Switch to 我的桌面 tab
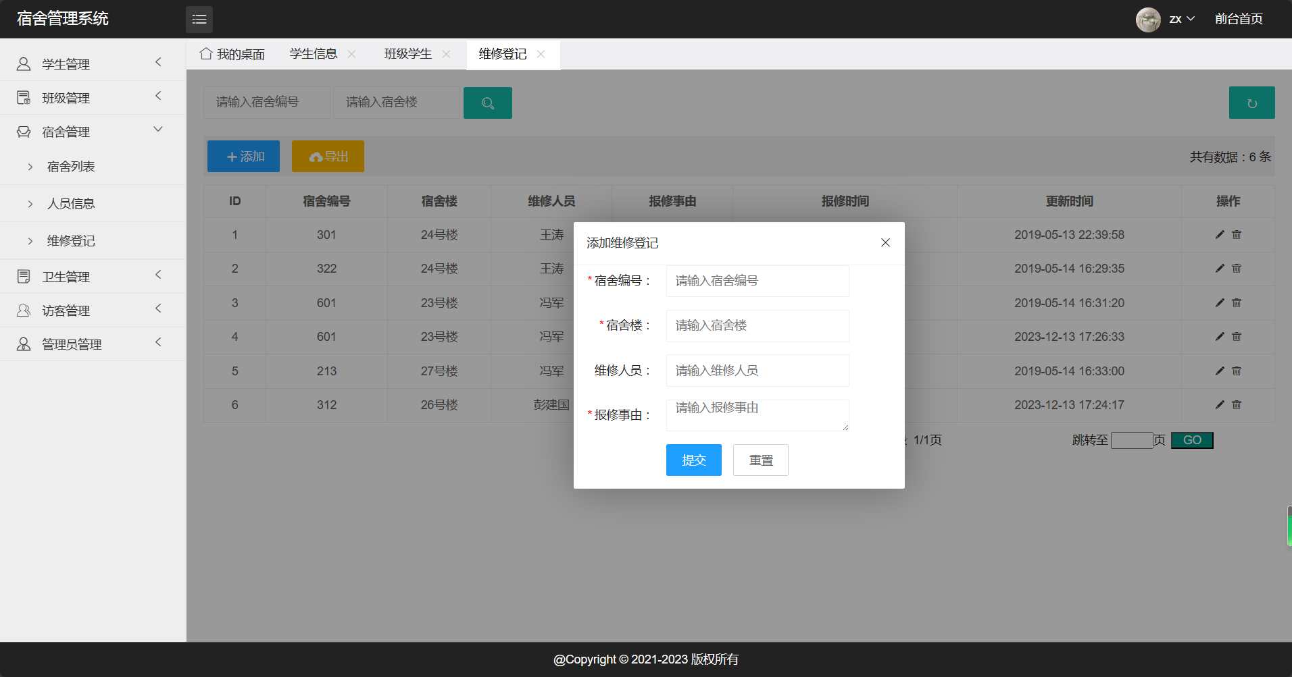Viewport: 1292px width, 677px height. (232, 54)
